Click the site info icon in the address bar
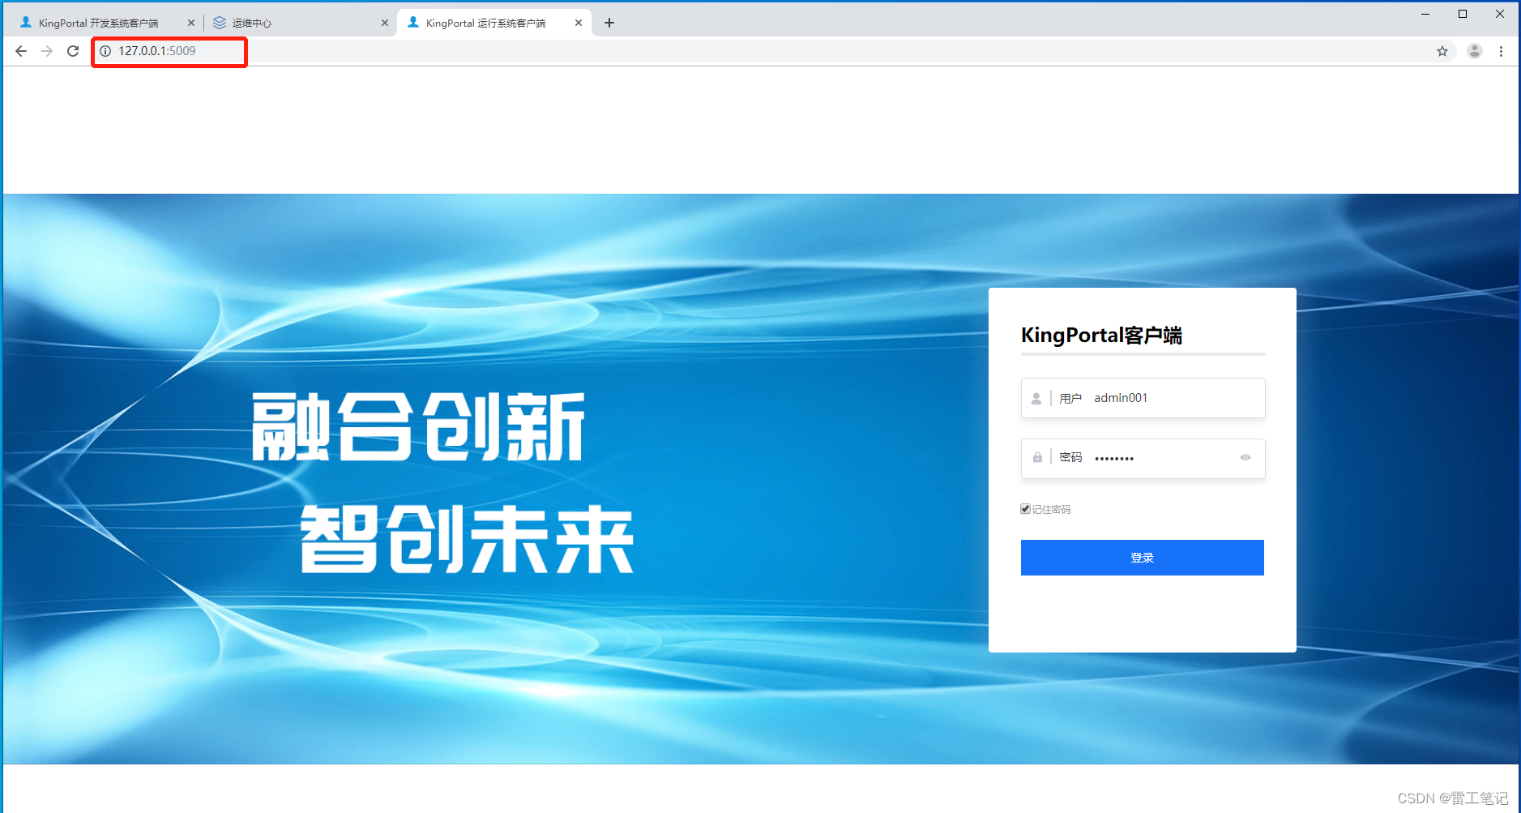Screen dimensions: 1521x813 [x=105, y=50]
